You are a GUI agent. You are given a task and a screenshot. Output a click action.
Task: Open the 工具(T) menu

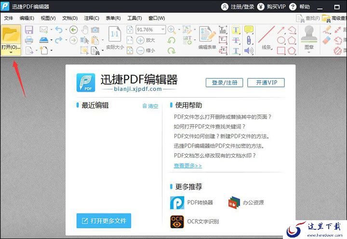coord(134,18)
